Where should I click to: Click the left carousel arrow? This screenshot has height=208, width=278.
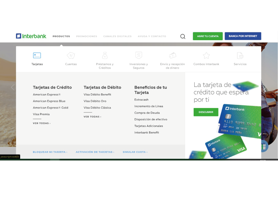13,87
